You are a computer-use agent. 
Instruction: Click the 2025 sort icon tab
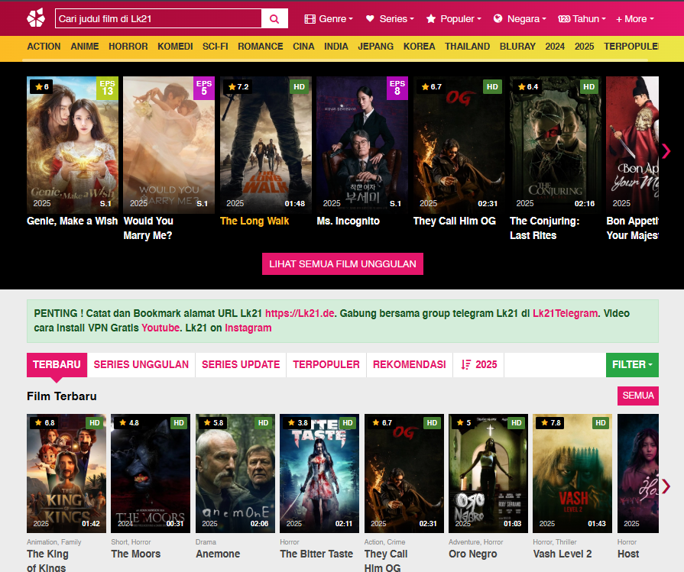pos(478,364)
